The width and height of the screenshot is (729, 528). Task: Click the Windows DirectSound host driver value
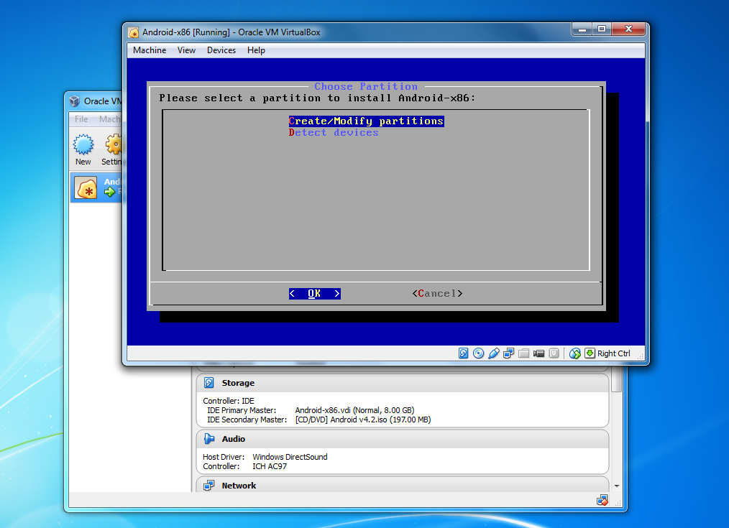coord(290,457)
